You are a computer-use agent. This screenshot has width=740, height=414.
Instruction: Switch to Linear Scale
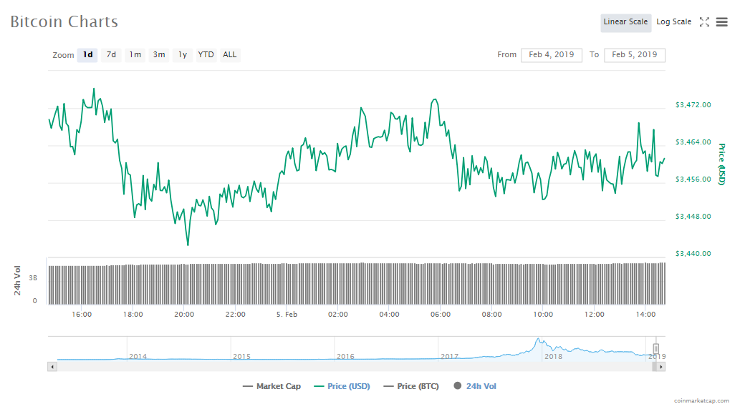point(625,22)
